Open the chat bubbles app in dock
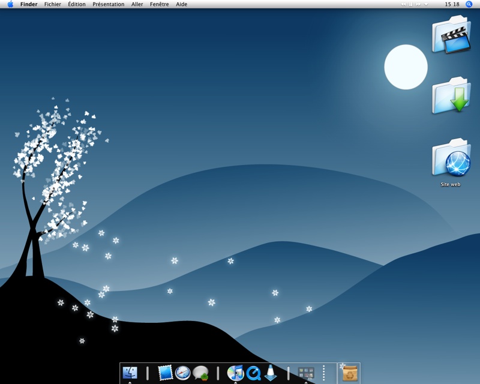Screen dimensions: 480x384 point(201,373)
